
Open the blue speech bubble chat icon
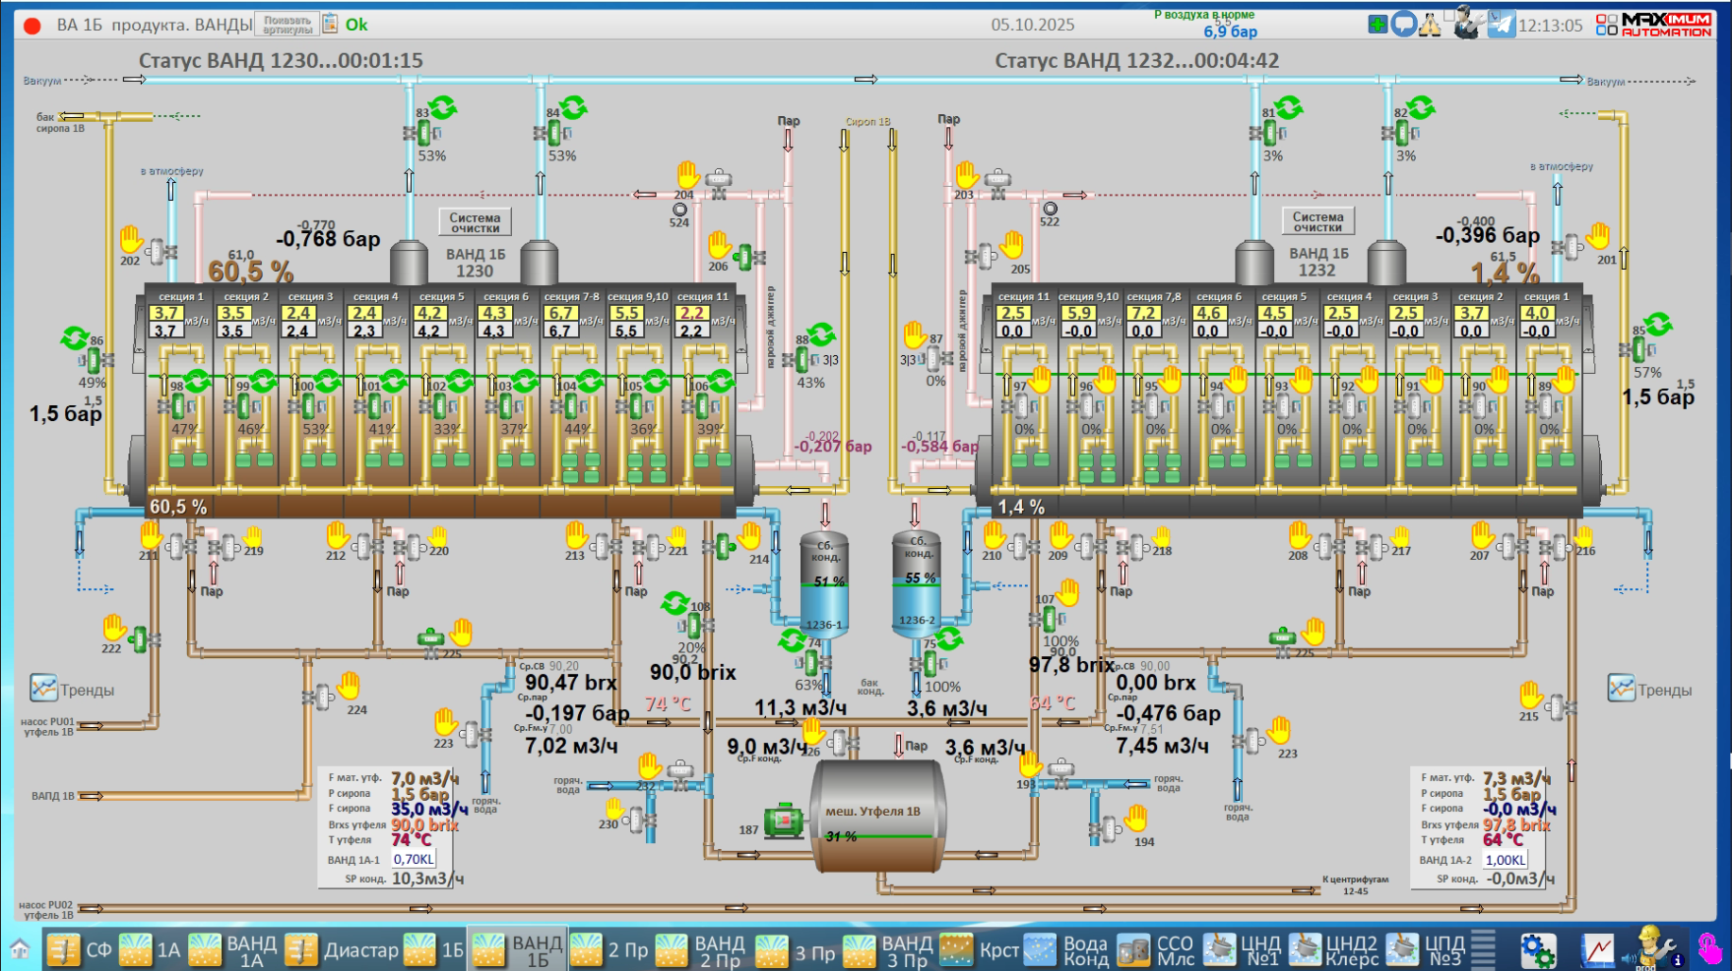point(1403,25)
